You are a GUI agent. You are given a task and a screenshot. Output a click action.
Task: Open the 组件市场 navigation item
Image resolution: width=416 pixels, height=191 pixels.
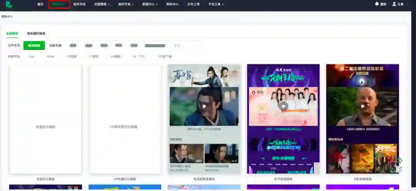(x=79, y=4)
